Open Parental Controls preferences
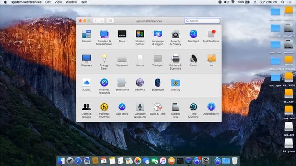This screenshot has height=166, width=296. coord(104,111)
